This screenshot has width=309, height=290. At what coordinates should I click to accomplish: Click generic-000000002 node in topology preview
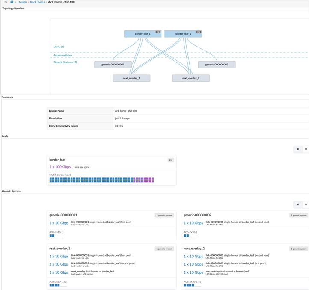coord(217,65)
